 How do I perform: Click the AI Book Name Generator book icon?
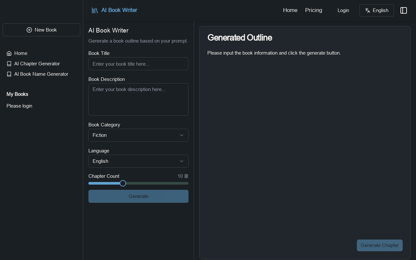pyautogui.click(x=9, y=74)
